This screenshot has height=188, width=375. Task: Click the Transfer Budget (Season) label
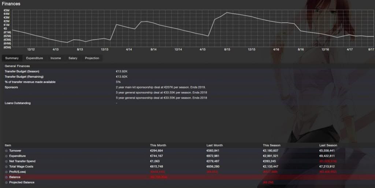pos(22,72)
